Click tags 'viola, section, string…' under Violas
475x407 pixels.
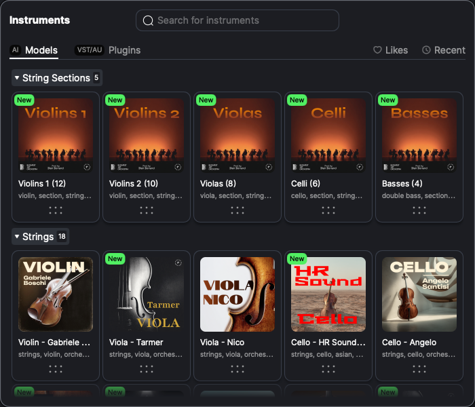pos(235,195)
